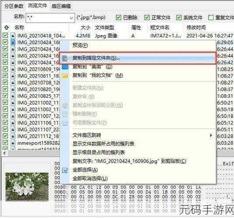Choose 全部取消选择(U) menu item
This screenshot has height=218, width=234.
click(x=138, y=178)
